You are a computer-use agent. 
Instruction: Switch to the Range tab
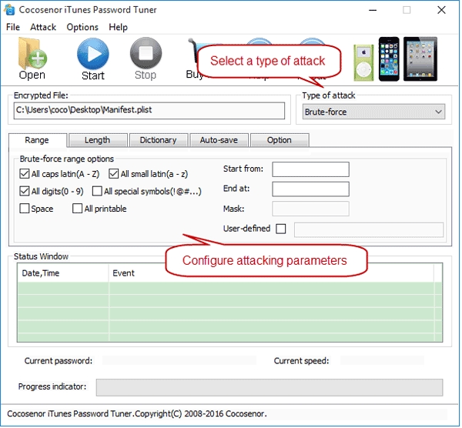(x=37, y=140)
